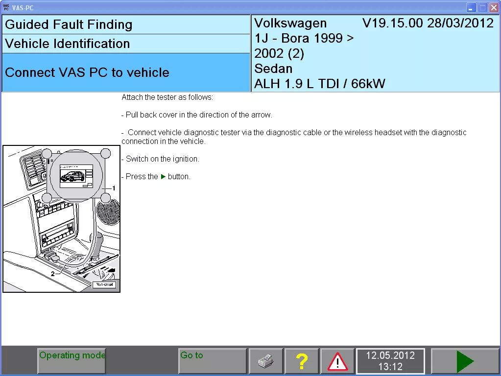Viewport: 501px width, 376px height.
Task: Select the Guided Fault Finding header
Action: click(x=126, y=24)
